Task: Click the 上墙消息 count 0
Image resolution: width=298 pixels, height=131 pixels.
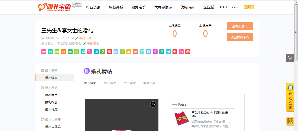Action: [174, 34]
